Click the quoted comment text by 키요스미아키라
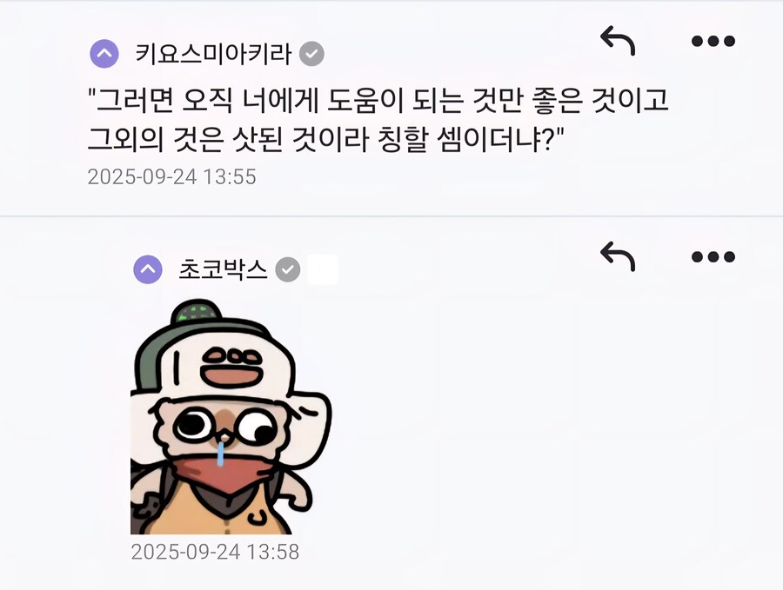The height and width of the screenshot is (590, 783). click(378, 120)
